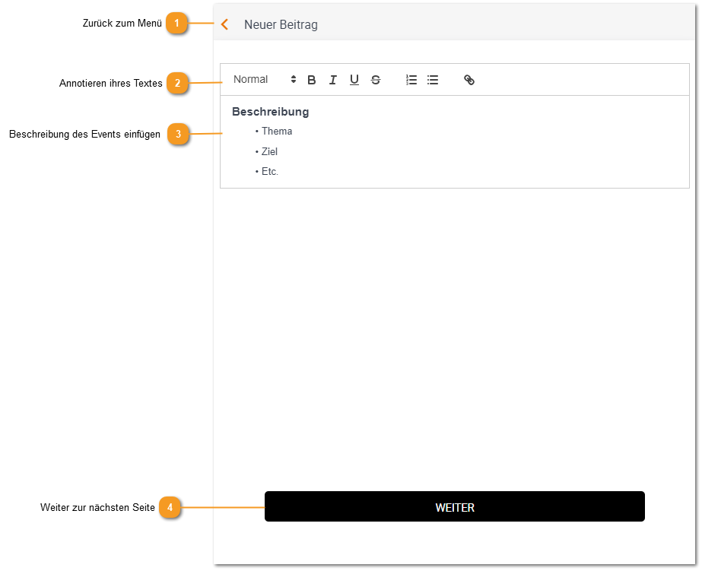702x571 pixels.
Task: Click the Etc. bullet item
Action: 270,171
